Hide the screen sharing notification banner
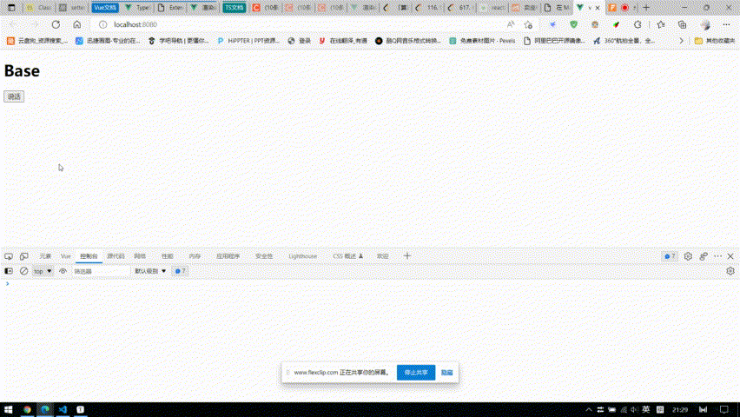This screenshot has height=417, width=740. (x=447, y=373)
